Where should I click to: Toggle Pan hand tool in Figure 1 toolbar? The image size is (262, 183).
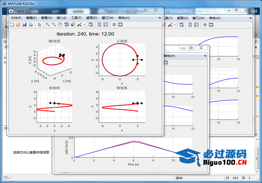60,25
